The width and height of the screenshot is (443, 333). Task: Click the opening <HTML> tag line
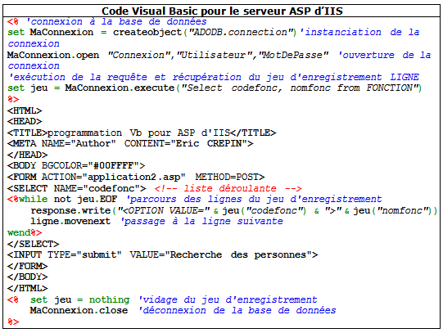click(x=25, y=110)
